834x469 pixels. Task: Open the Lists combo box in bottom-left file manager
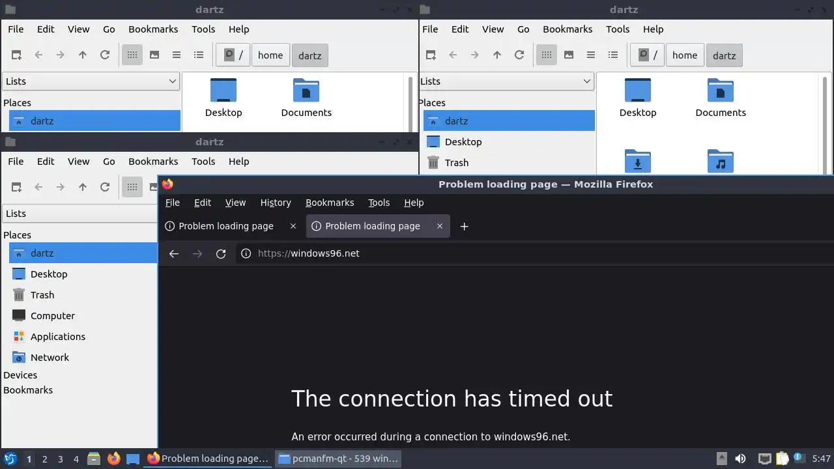pos(79,214)
